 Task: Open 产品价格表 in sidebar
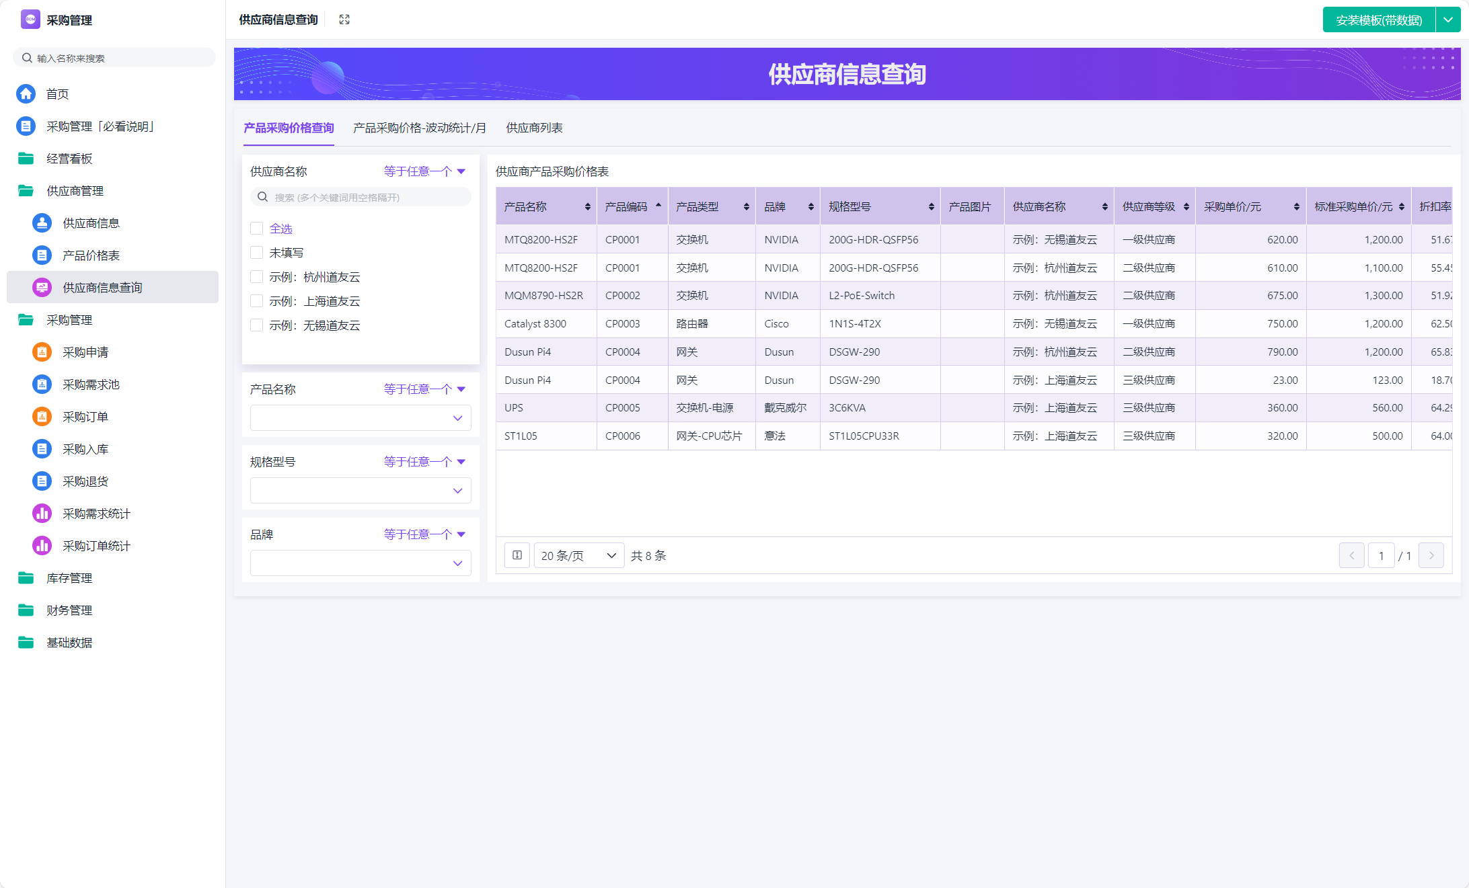[x=91, y=255]
